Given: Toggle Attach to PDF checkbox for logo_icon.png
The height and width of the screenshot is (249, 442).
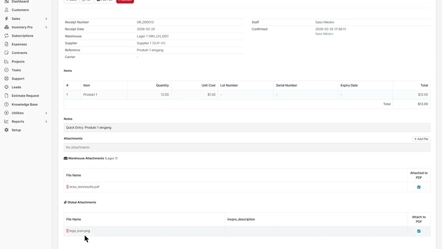Looking at the screenshot, I should coord(419,231).
